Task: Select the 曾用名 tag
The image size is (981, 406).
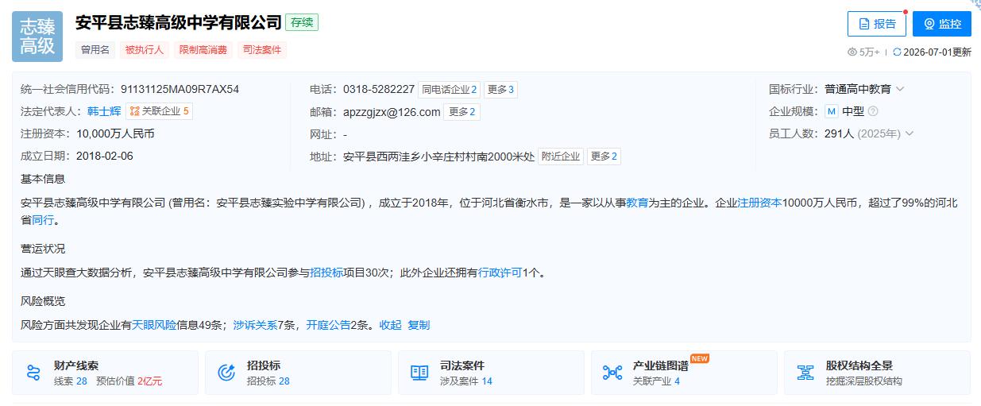Action: pyautogui.click(x=95, y=49)
